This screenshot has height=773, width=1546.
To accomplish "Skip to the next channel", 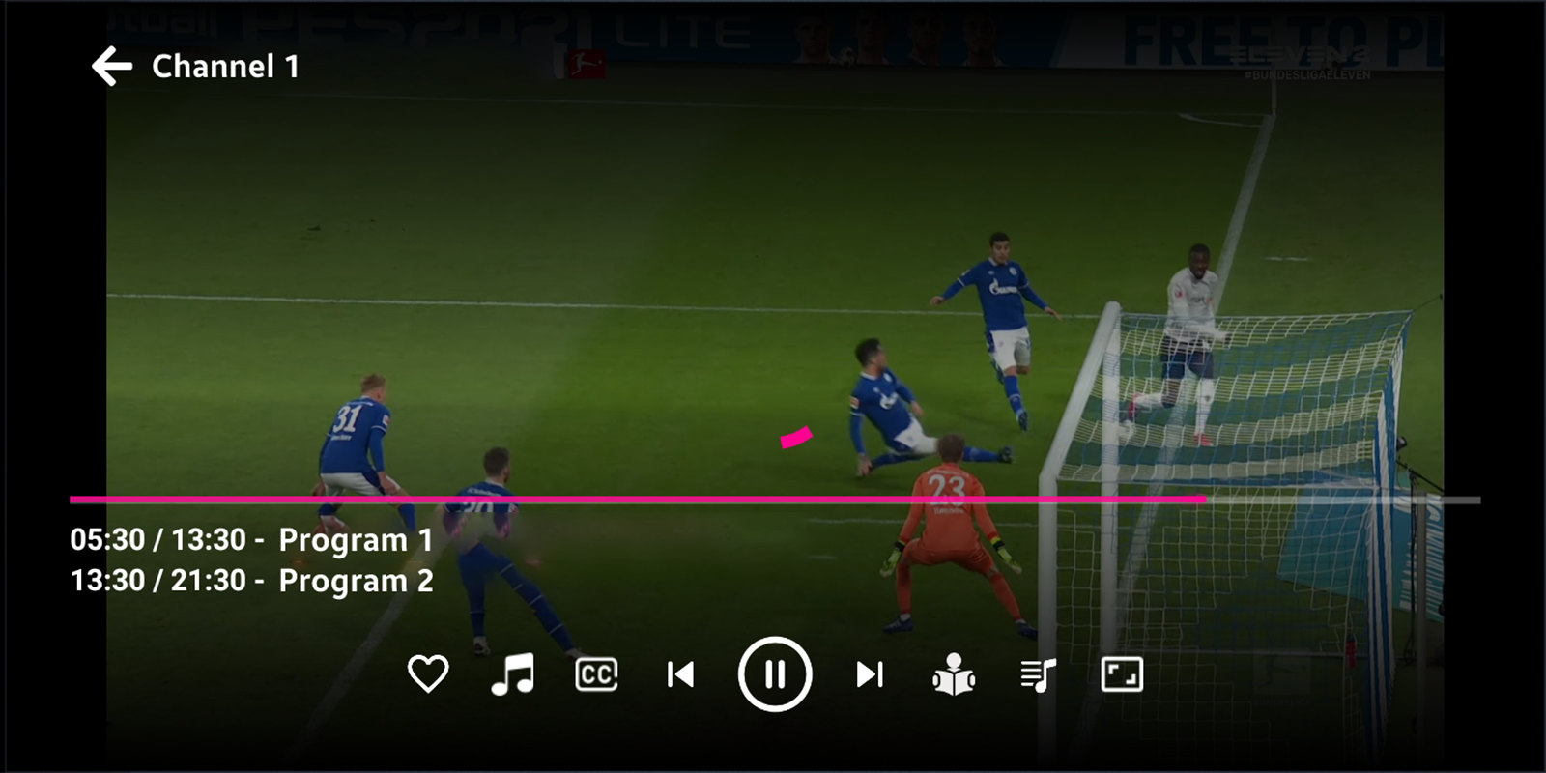I will pos(870,674).
